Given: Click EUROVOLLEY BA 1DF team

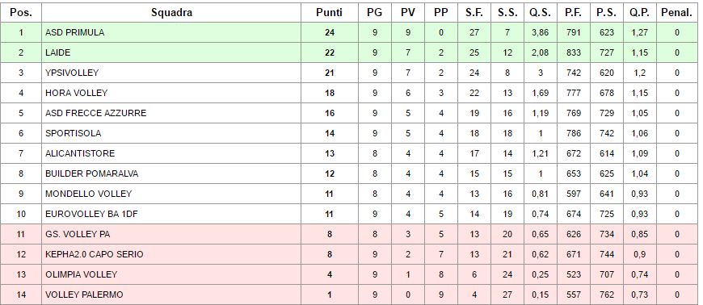Looking at the screenshot, I should (91, 214).
